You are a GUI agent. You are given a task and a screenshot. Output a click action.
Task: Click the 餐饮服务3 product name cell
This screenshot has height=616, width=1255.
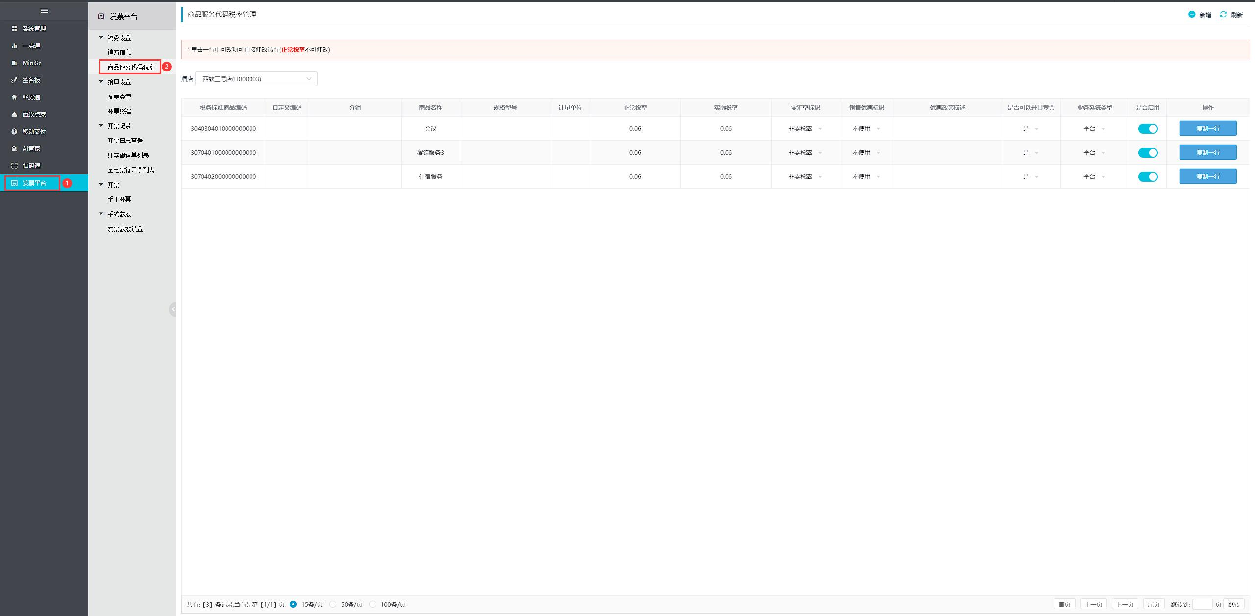[x=430, y=153]
